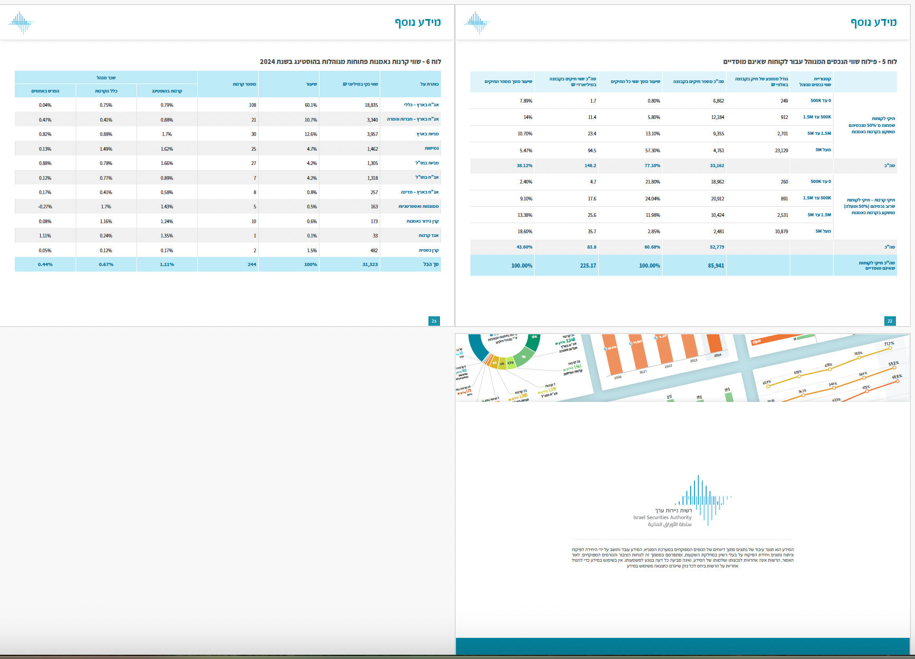Click the 'מידע נוסף' heading on page 23

(418, 22)
